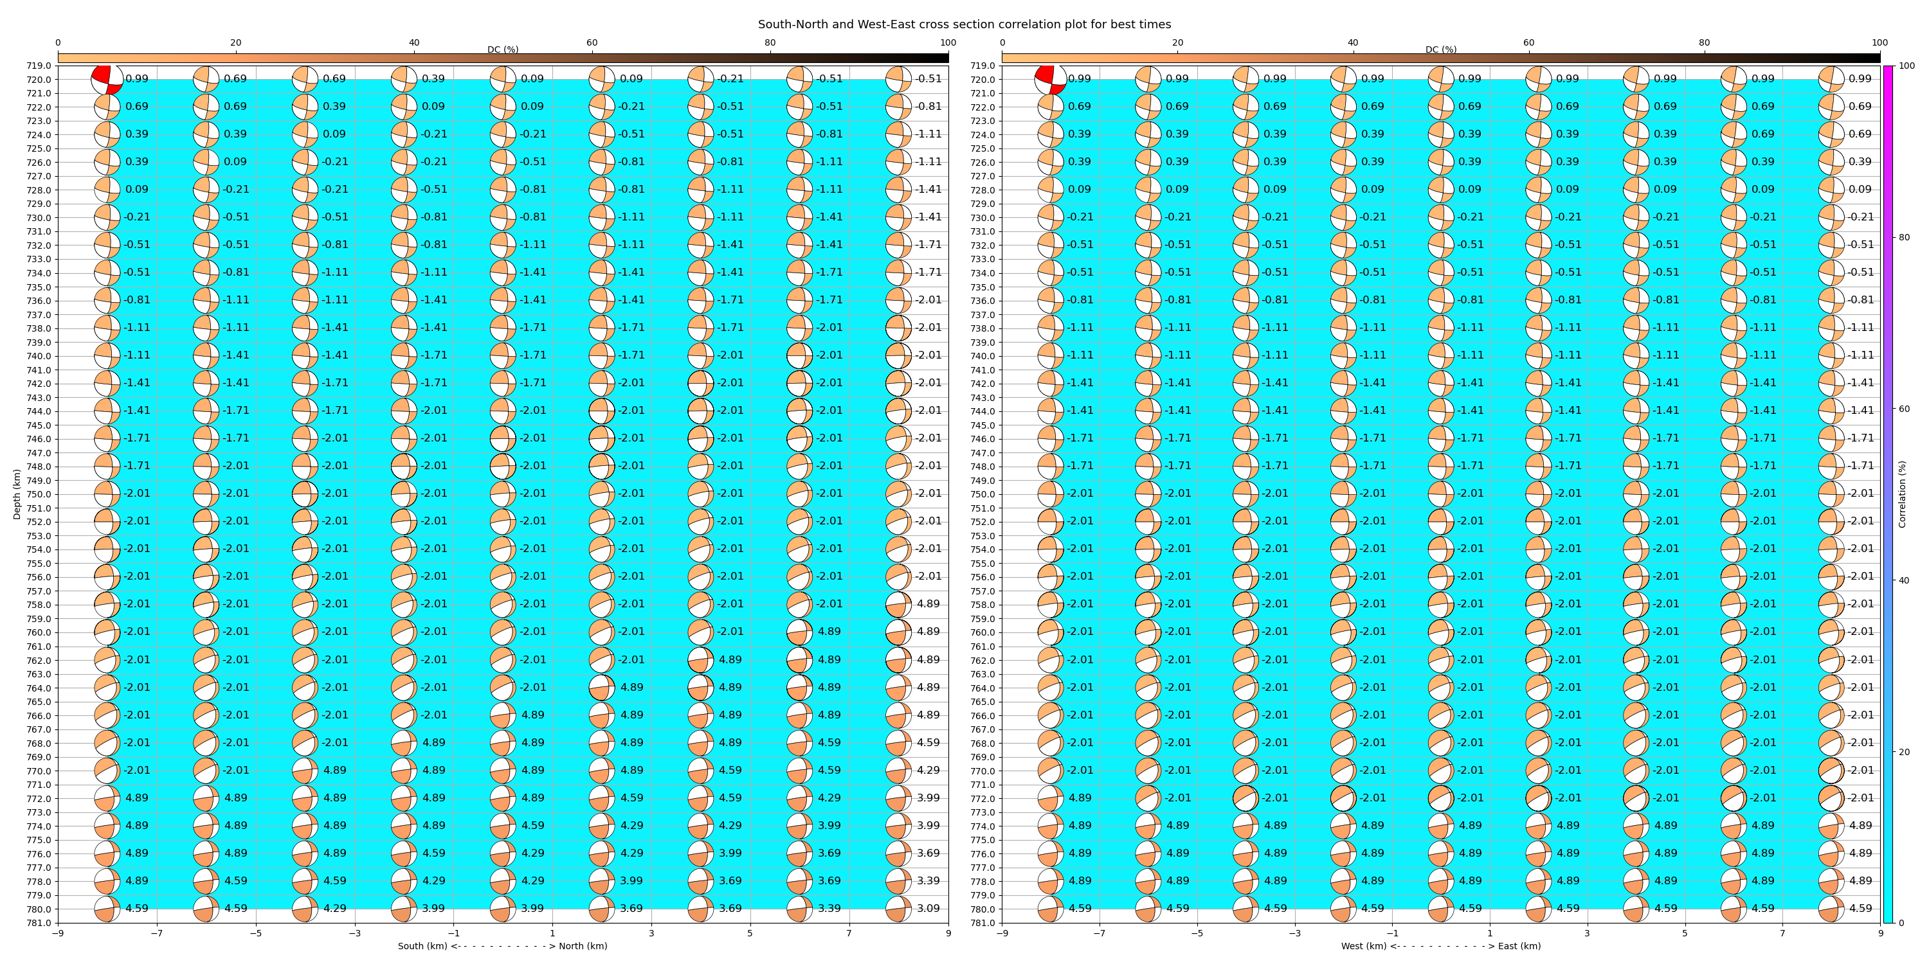Click the 719.0 depth tick on left panel

coord(39,66)
